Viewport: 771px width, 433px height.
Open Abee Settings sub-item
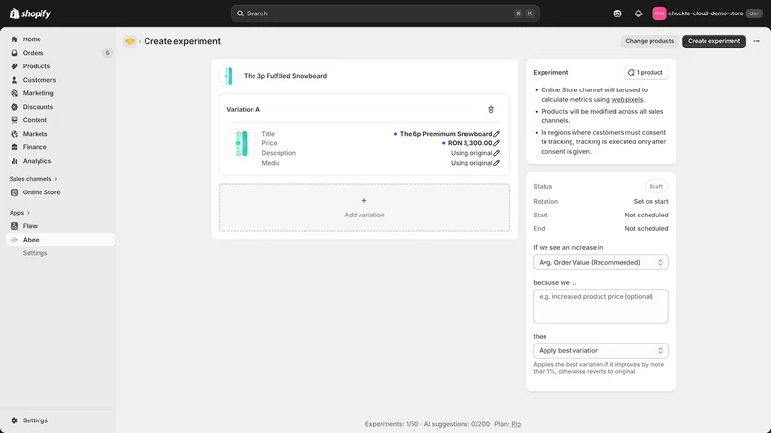coord(35,253)
